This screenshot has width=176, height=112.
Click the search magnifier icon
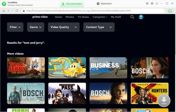[x=132, y=17]
